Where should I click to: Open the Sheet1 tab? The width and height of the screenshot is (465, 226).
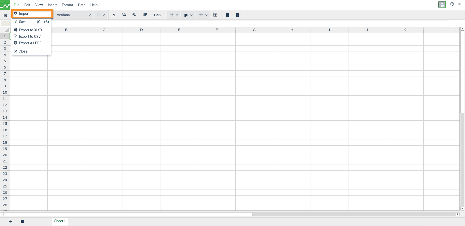coord(60,221)
